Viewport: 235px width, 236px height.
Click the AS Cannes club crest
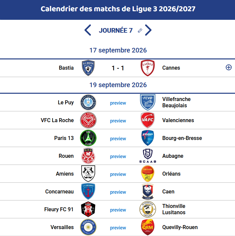tap(147, 68)
